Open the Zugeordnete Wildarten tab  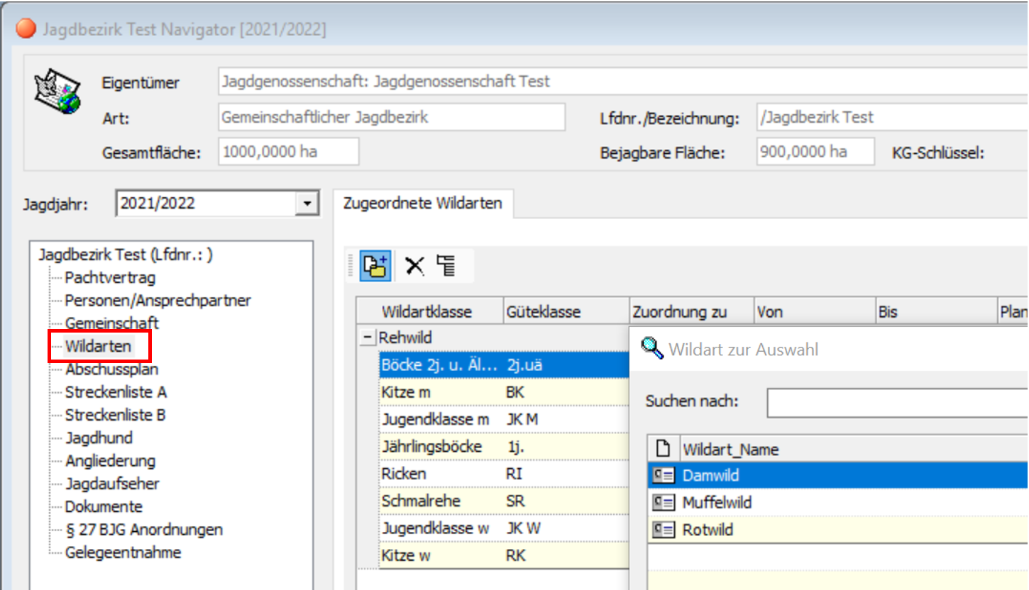coord(422,204)
